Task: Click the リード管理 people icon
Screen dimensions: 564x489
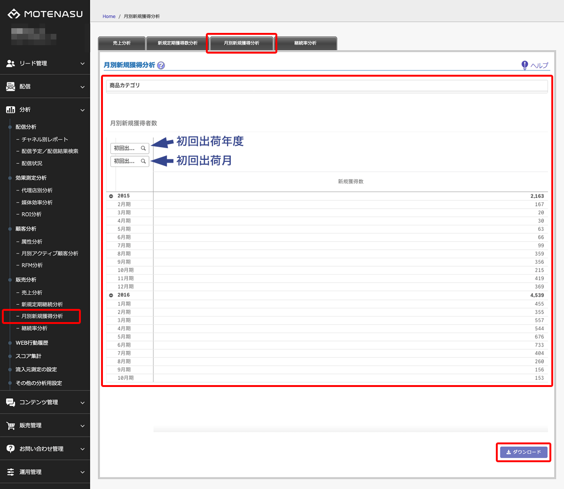Action: click(10, 63)
